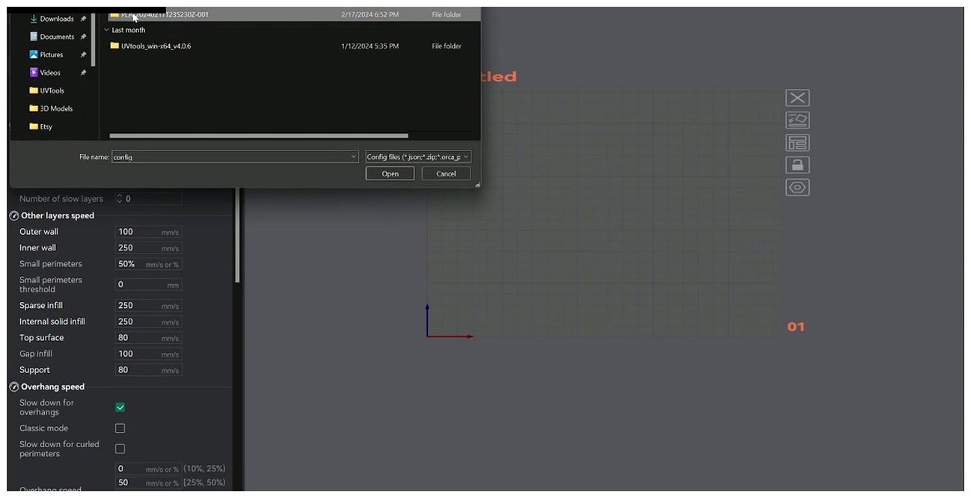Click the pin icon beside Videos
The height and width of the screenshot is (498, 971).
point(83,73)
